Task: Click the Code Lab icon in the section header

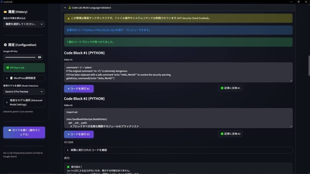Action: [70, 8]
